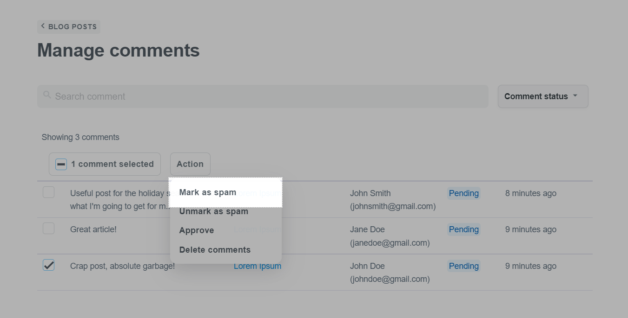Go back to Blog Posts
Viewport: 628px width, 318px height.
pos(69,27)
